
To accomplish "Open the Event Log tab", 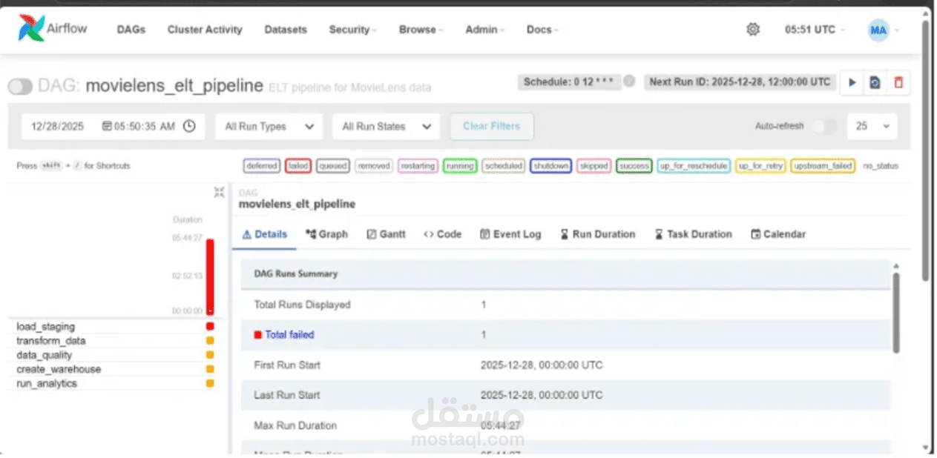I will (510, 234).
